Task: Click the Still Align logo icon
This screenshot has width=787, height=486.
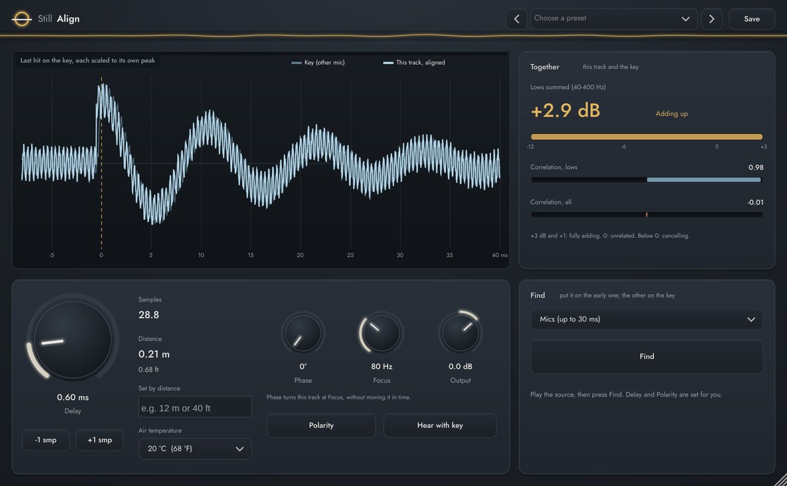Action: point(22,19)
